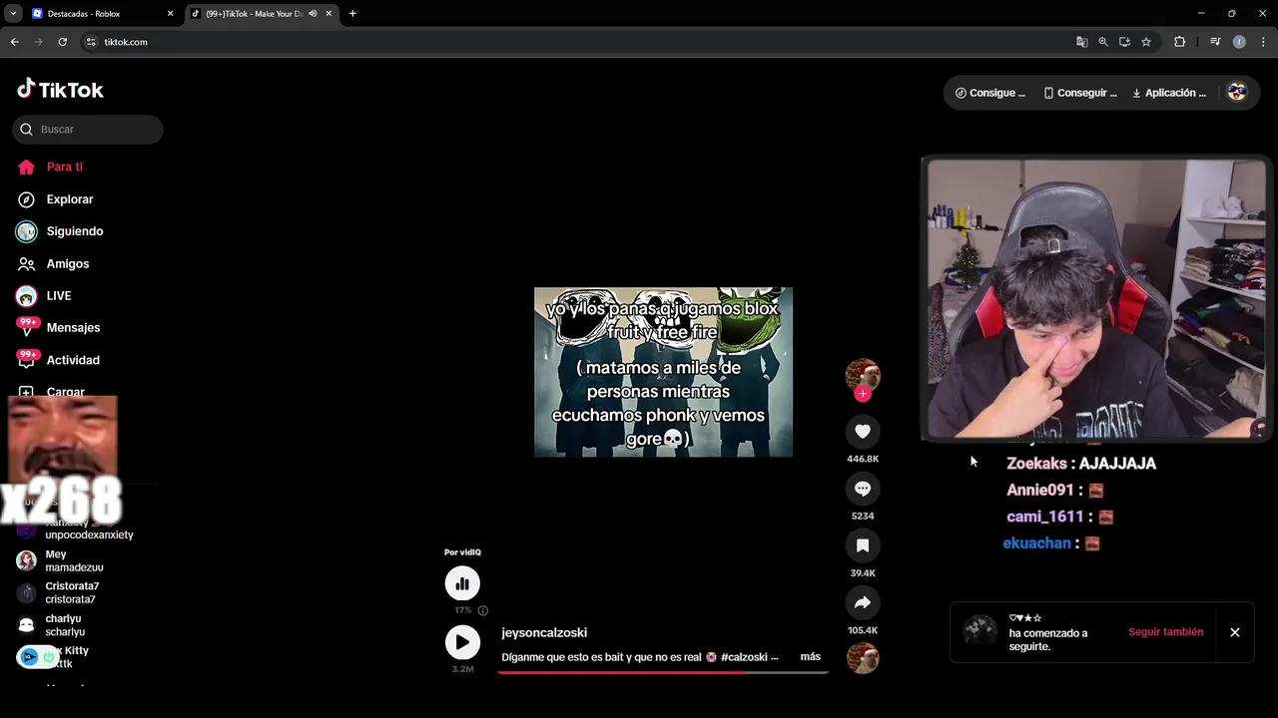This screenshot has width=1278, height=718.
Task: Open the Para ti feed
Action: pyautogui.click(x=64, y=167)
